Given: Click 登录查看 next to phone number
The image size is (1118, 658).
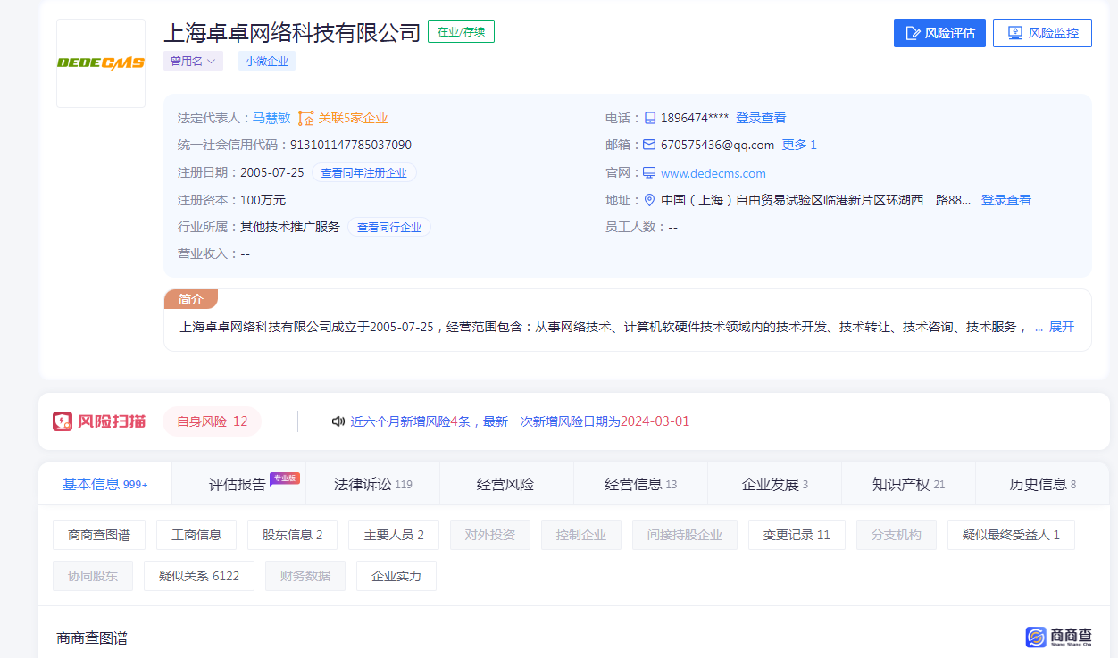Looking at the screenshot, I should pyautogui.click(x=761, y=118).
